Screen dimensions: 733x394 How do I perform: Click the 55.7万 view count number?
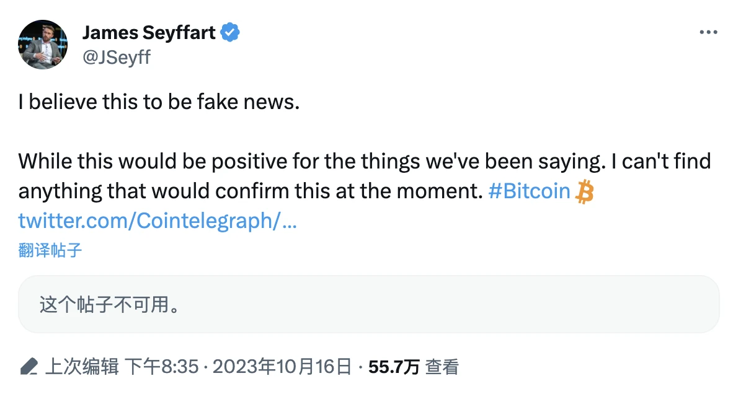coord(394,367)
